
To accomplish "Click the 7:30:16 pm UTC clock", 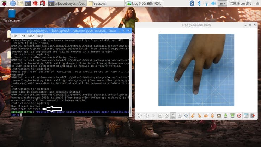I will coord(241,3).
